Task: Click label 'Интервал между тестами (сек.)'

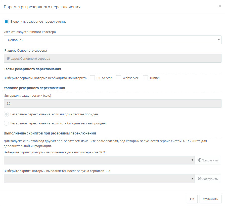Action: pyautogui.click(x=27, y=96)
